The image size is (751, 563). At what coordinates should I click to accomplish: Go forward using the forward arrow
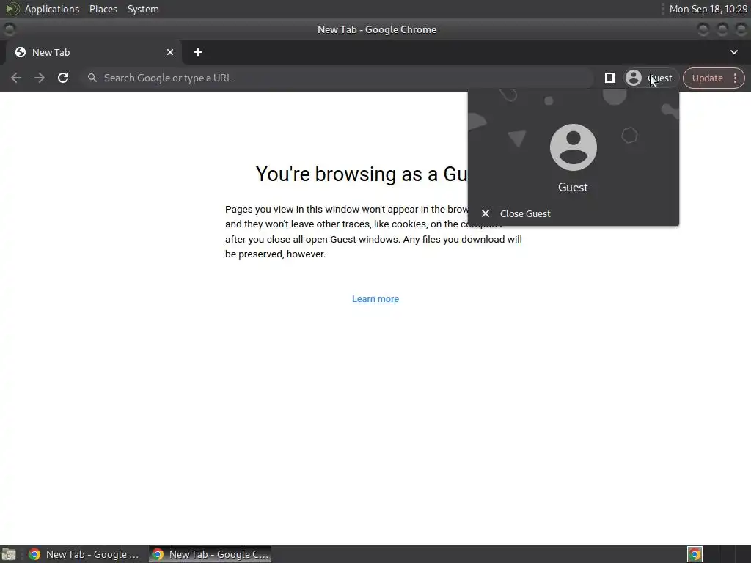click(40, 78)
